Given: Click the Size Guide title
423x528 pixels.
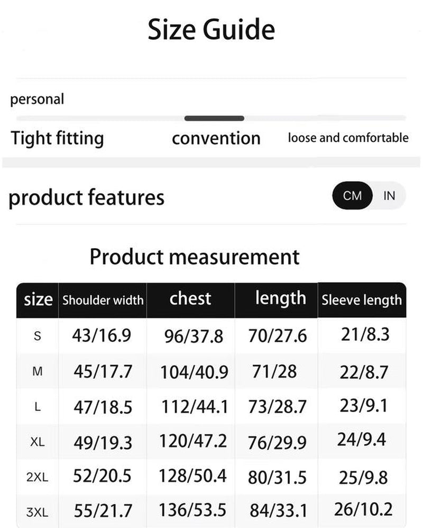Looking at the screenshot, I should (x=211, y=30).
